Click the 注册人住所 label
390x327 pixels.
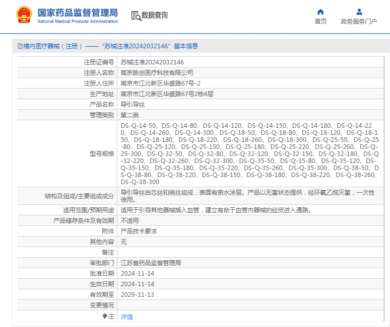pyautogui.click(x=99, y=83)
